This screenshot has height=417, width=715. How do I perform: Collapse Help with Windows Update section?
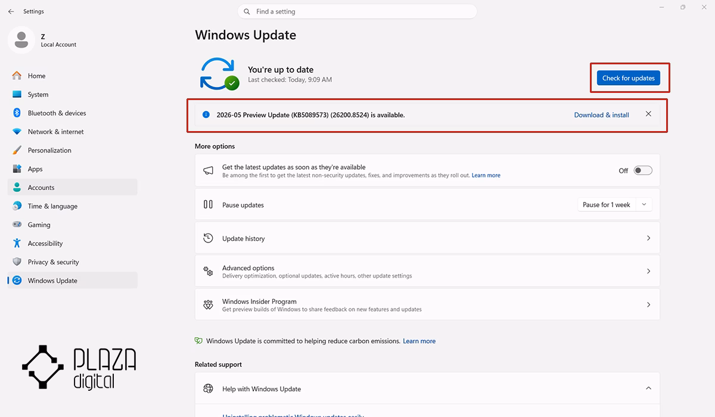click(x=648, y=388)
